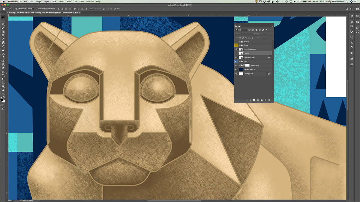Hide the ROLLING LION layer
Screen dimensions: 360x202
coord(236,57)
